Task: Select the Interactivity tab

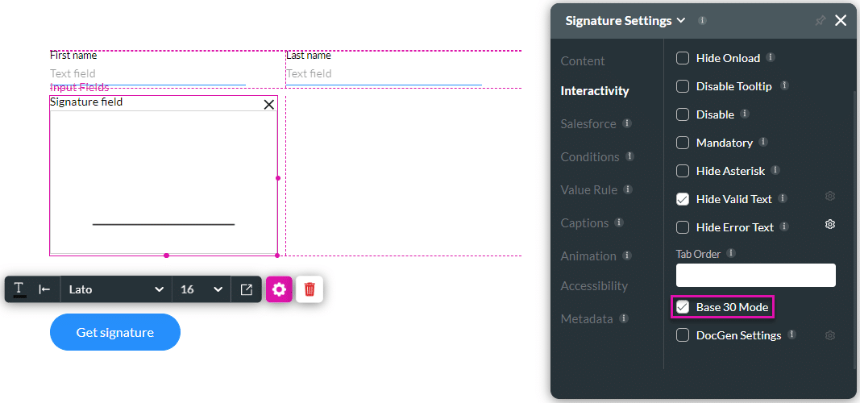Action: click(595, 91)
